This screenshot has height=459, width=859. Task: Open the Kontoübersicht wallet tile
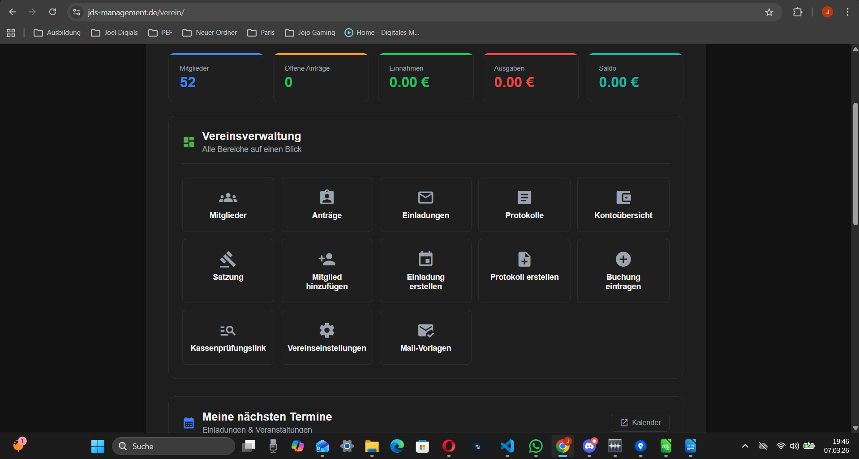[x=623, y=204]
